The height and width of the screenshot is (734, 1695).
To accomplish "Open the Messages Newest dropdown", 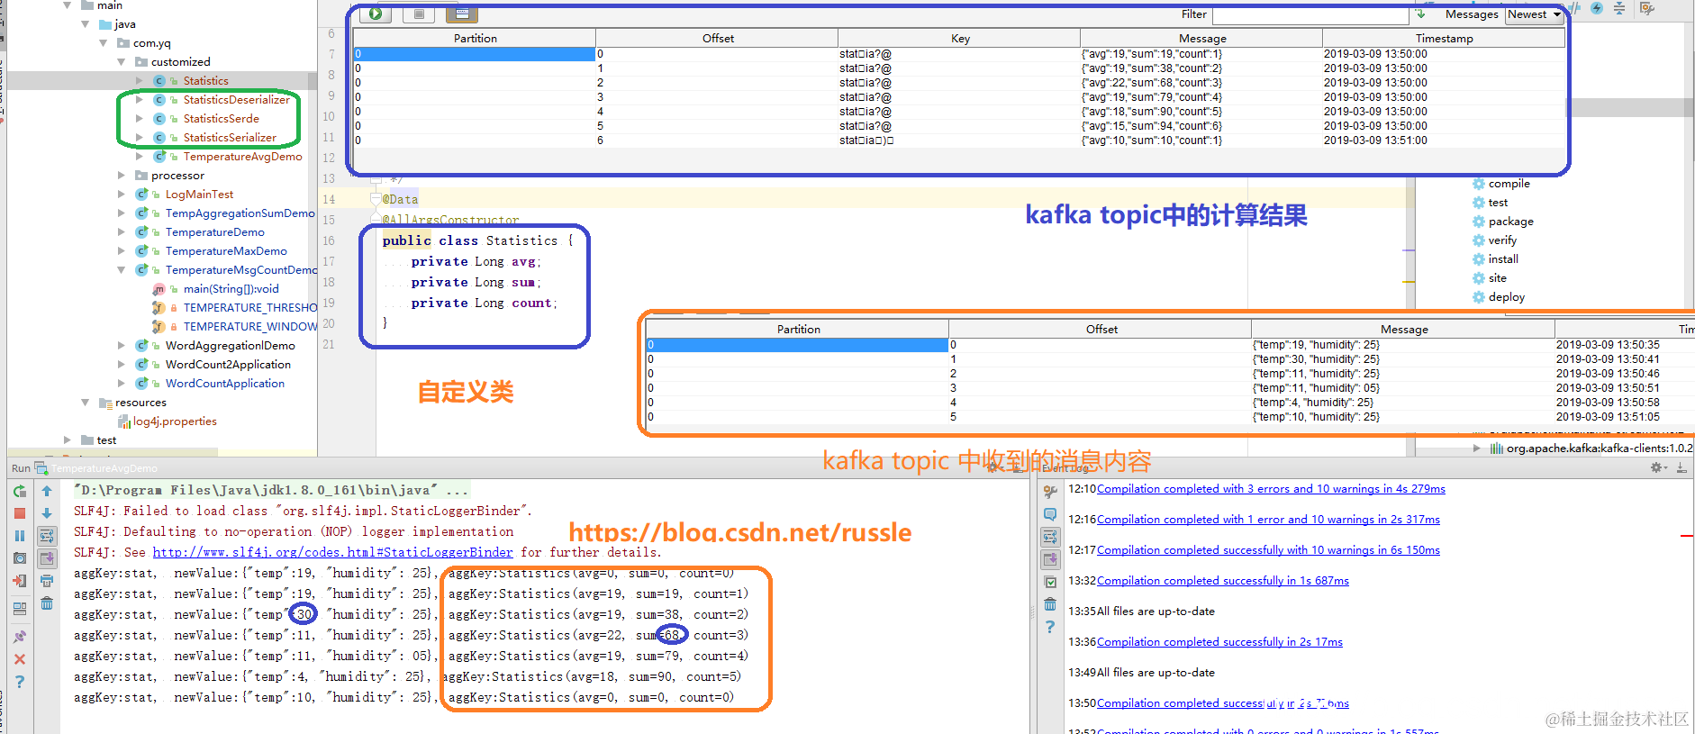I will 1535,14.
